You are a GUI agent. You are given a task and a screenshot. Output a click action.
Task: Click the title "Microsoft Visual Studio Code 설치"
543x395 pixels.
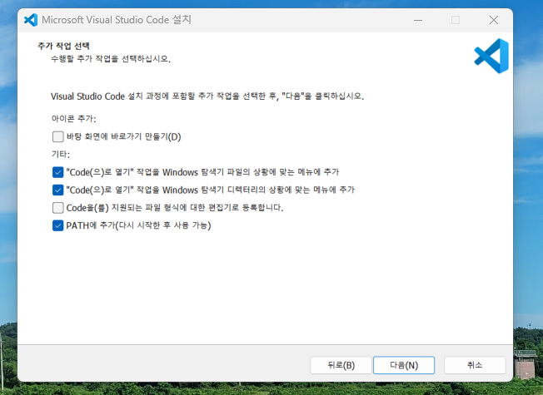pyautogui.click(x=117, y=20)
